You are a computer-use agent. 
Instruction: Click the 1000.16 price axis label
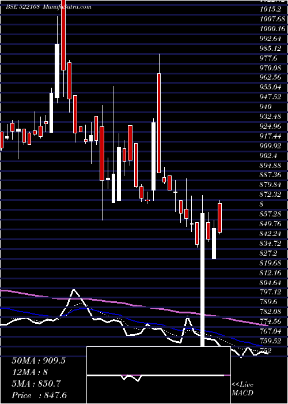coord(272,29)
